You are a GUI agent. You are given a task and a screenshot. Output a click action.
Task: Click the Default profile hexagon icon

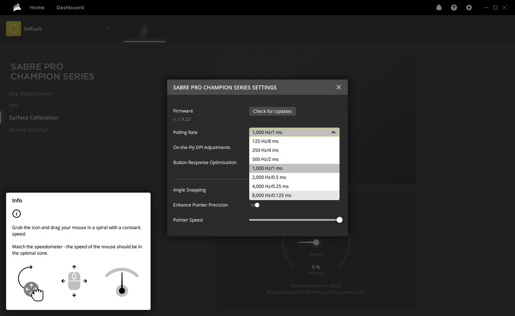point(14,29)
